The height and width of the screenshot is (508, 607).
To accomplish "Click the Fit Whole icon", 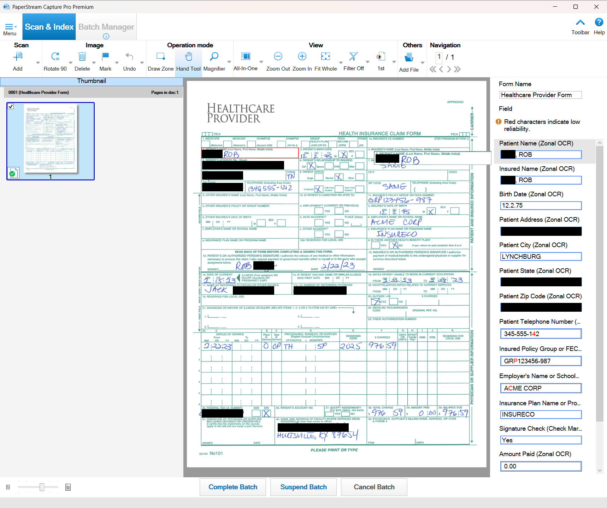I will click(x=325, y=56).
